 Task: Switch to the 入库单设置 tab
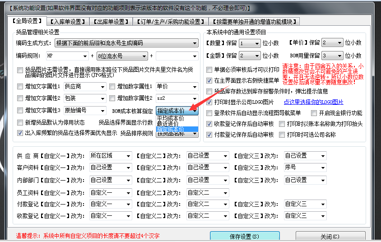point(67,22)
